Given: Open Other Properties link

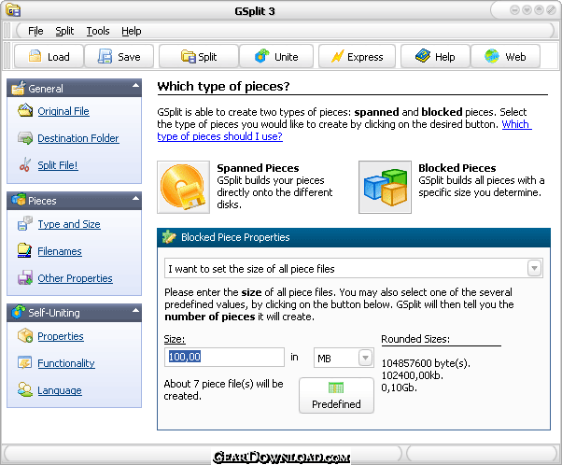Looking at the screenshot, I should pos(75,278).
